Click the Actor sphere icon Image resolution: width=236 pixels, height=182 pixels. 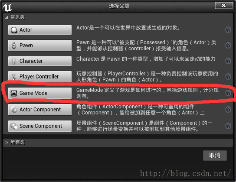[x=14, y=30]
